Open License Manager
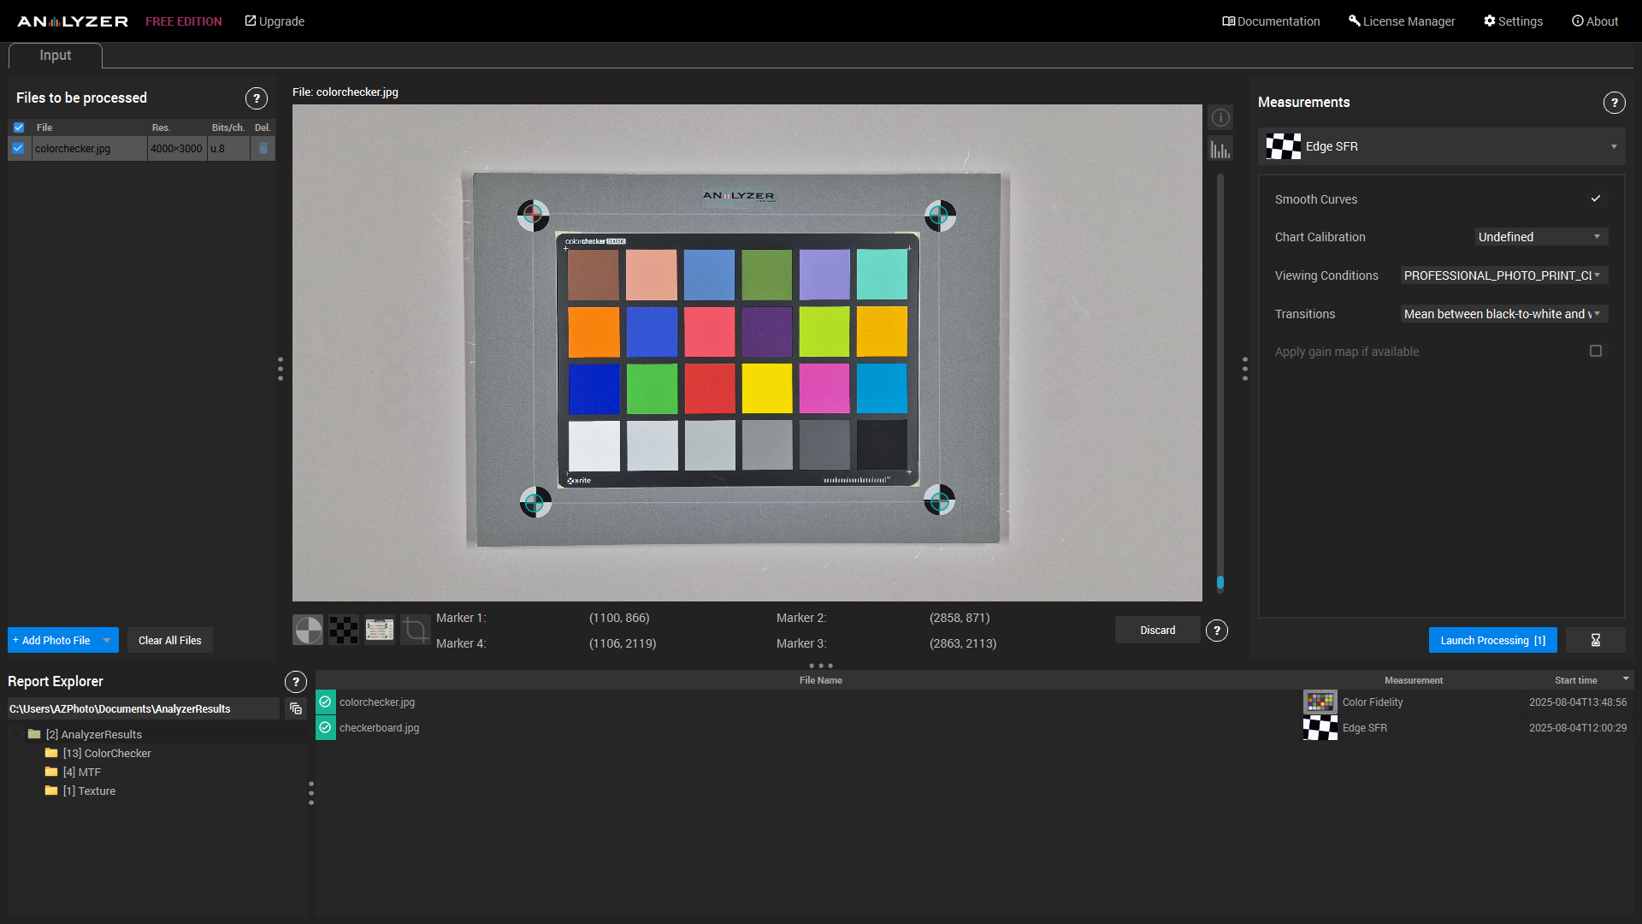This screenshot has width=1642, height=924. coord(1402,21)
